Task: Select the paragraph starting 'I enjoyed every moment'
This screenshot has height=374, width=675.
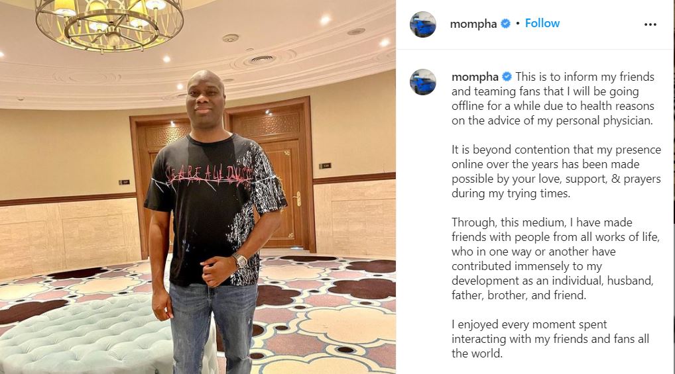Action: pos(550,339)
